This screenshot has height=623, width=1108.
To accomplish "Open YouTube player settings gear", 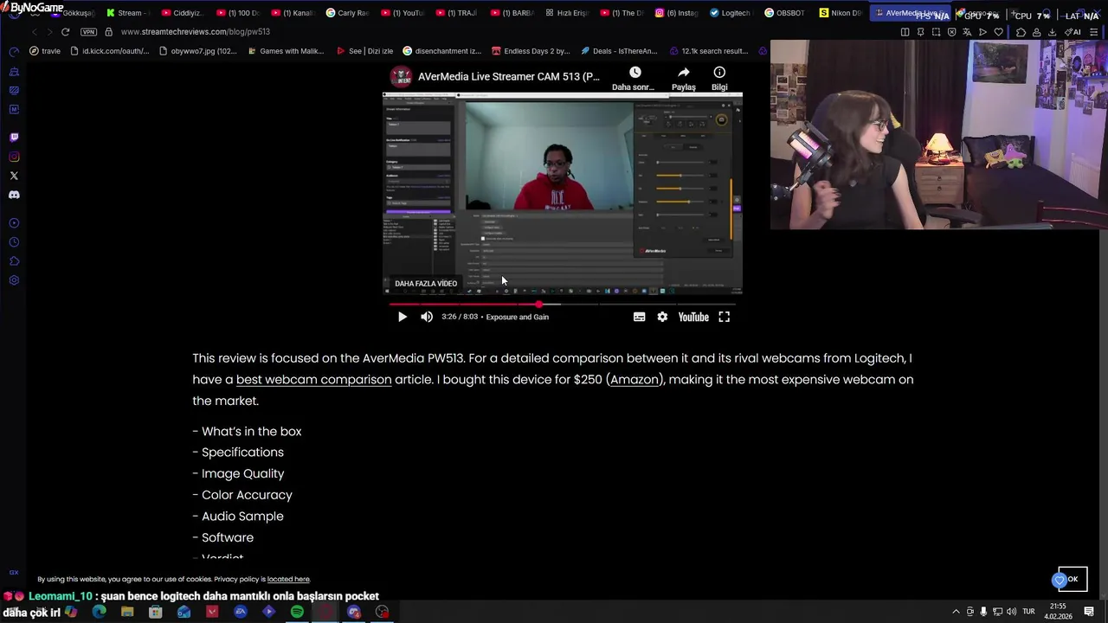I will coord(662,317).
